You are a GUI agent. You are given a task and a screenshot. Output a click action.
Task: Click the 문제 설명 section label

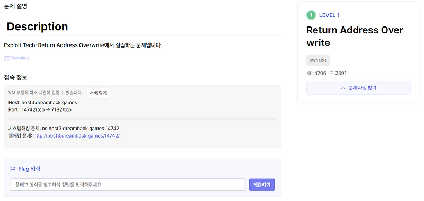tap(16, 6)
